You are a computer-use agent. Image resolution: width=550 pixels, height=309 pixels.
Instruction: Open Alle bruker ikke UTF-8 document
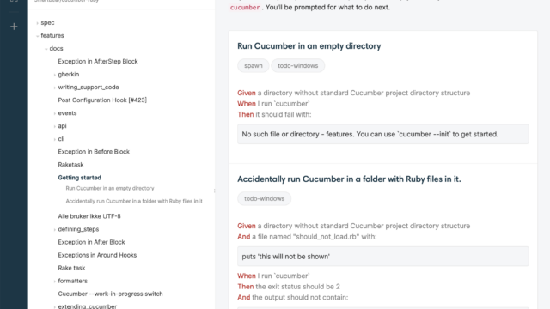pos(89,216)
